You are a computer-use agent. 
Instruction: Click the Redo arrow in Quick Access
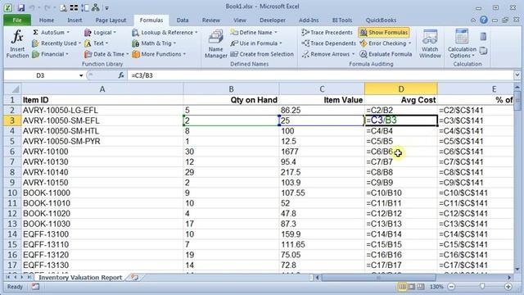(x=47, y=7)
